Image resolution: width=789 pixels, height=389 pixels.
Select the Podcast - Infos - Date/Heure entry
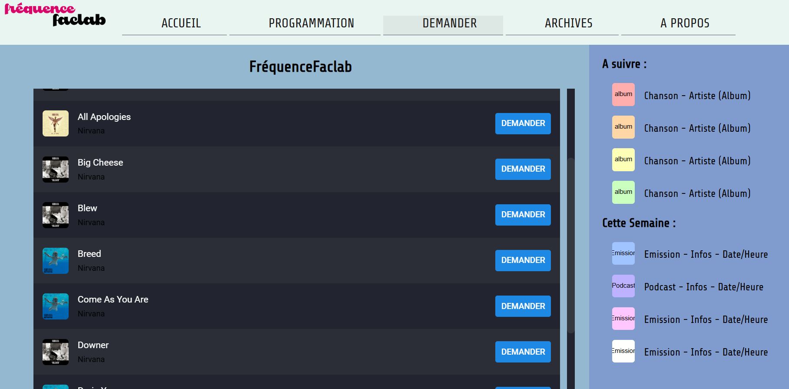pos(703,287)
